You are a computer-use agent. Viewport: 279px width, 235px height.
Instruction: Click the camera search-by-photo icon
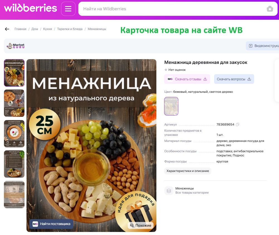click(x=270, y=9)
